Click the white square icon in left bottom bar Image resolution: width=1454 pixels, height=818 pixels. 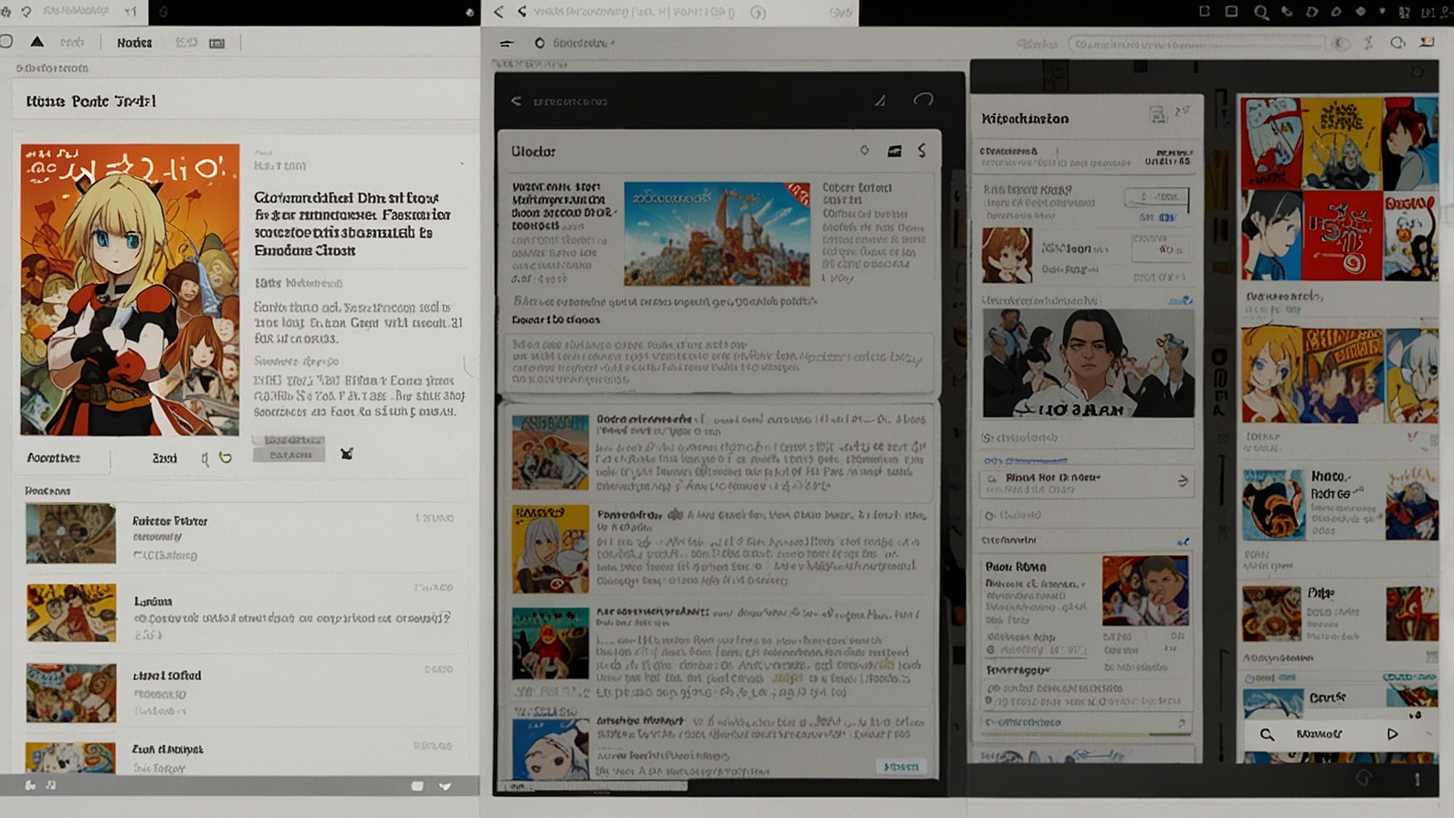pyautogui.click(x=417, y=785)
